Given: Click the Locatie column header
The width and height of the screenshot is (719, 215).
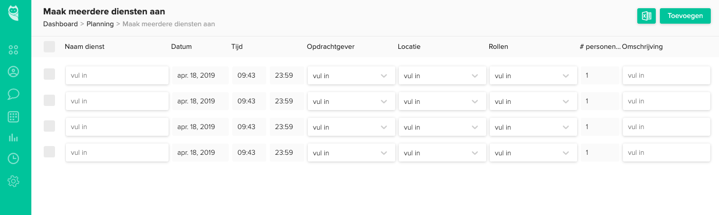Looking at the screenshot, I should coord(409,47).
